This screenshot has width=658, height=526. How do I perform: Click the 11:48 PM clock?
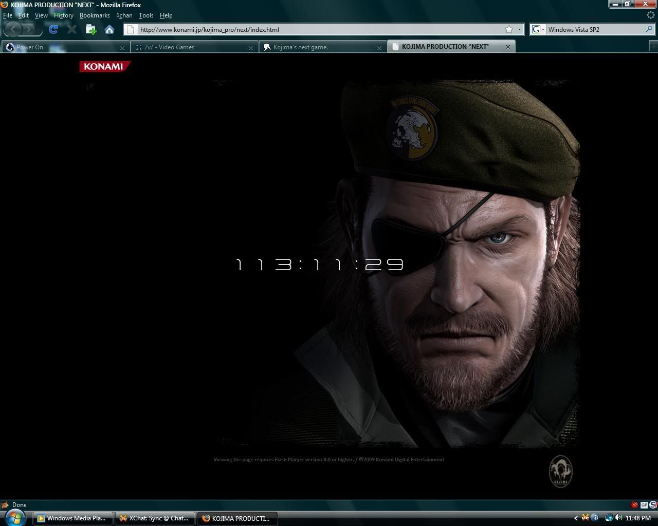point(638,518)
